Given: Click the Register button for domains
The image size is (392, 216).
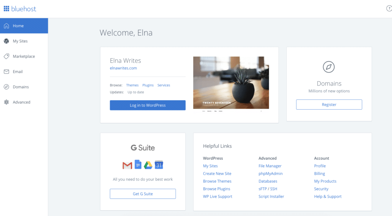Looking at the screenshot, I should click(x=329, y=105).
